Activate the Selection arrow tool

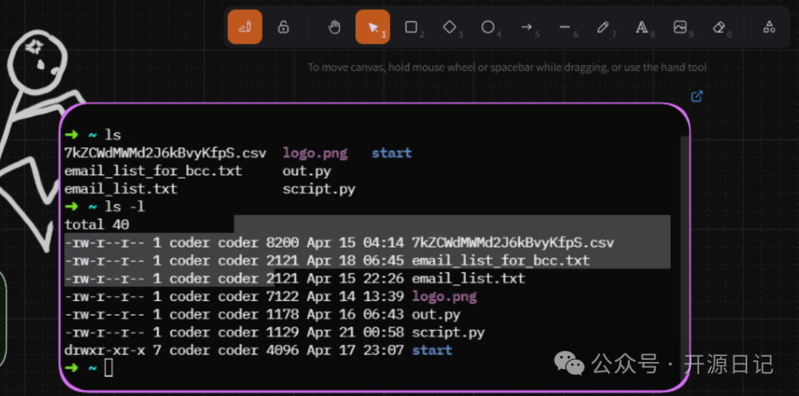(x=372, y=27)
